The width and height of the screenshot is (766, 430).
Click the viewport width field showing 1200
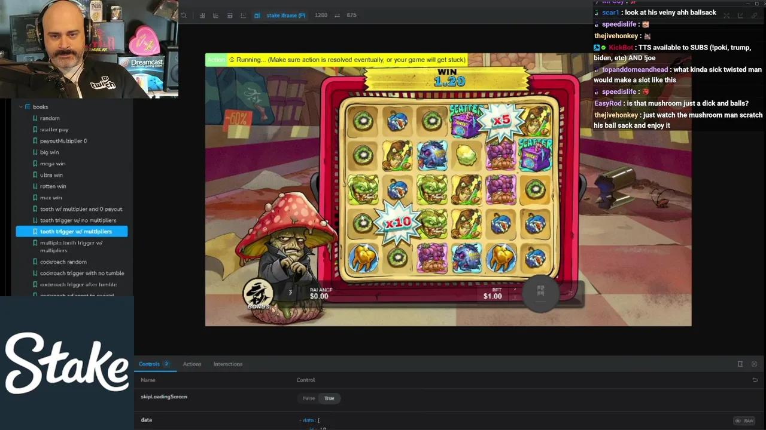tap(321, 16)
